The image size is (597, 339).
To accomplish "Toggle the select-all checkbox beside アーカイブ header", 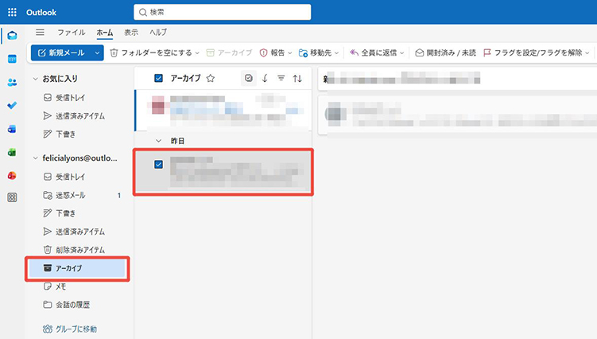I will [x=158, y=78].
